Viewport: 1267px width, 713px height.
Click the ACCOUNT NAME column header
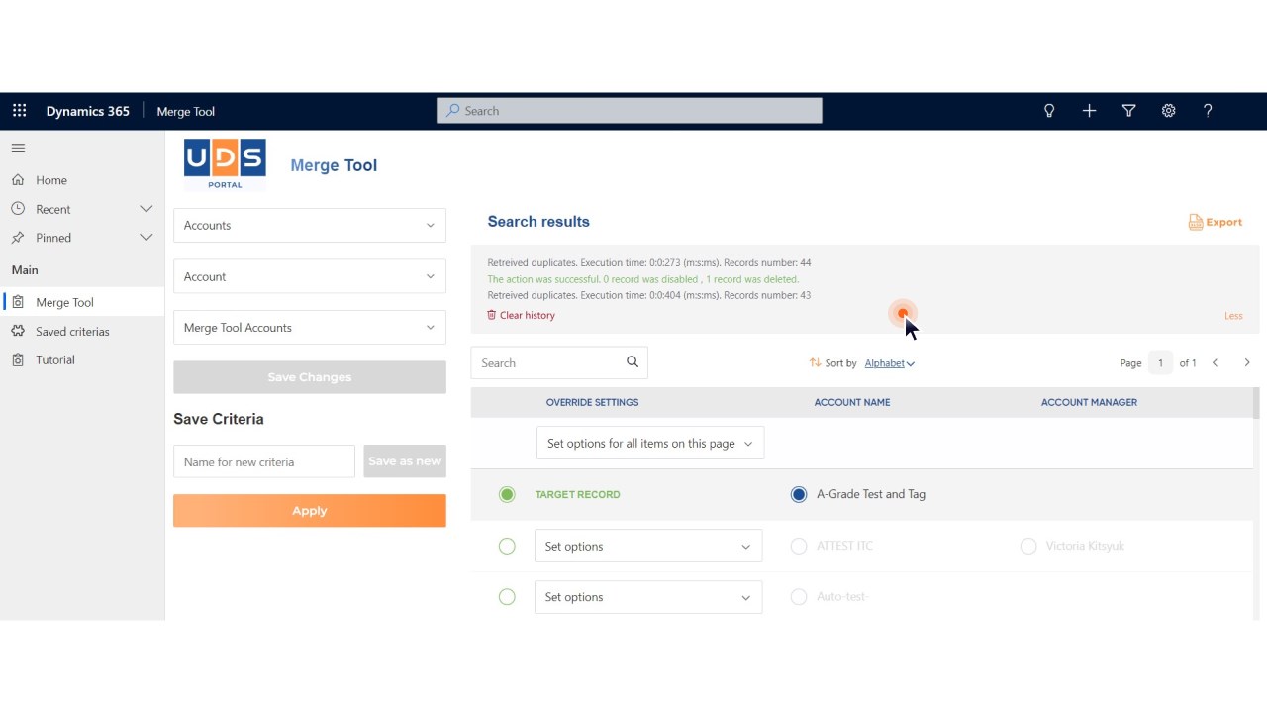(x=852, y=402)
